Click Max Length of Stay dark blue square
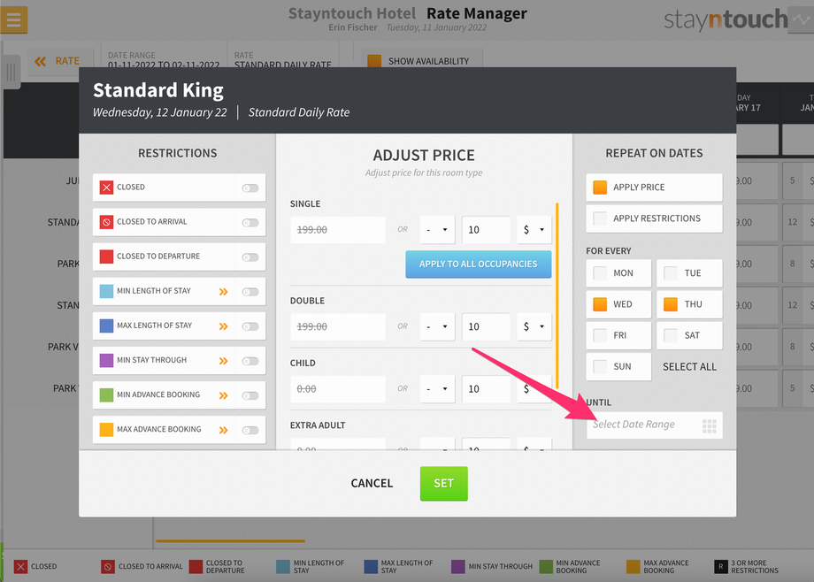This screenshot has width=814, height=582. [106, 325]
